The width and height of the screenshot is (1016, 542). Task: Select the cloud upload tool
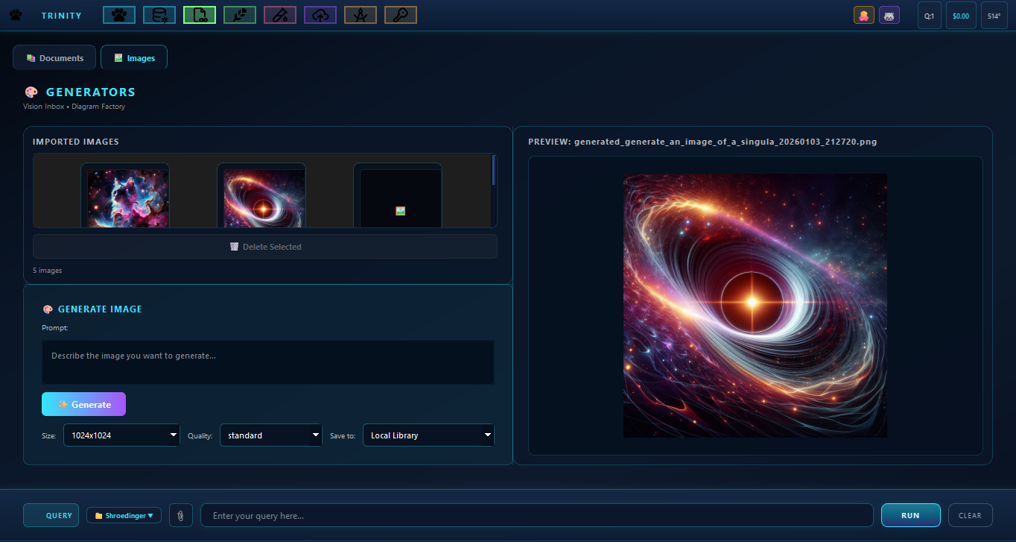[320, 14]
